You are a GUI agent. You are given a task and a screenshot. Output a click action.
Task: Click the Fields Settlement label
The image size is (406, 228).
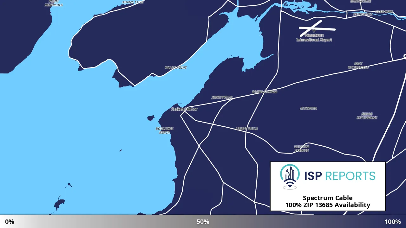(367, 116)
